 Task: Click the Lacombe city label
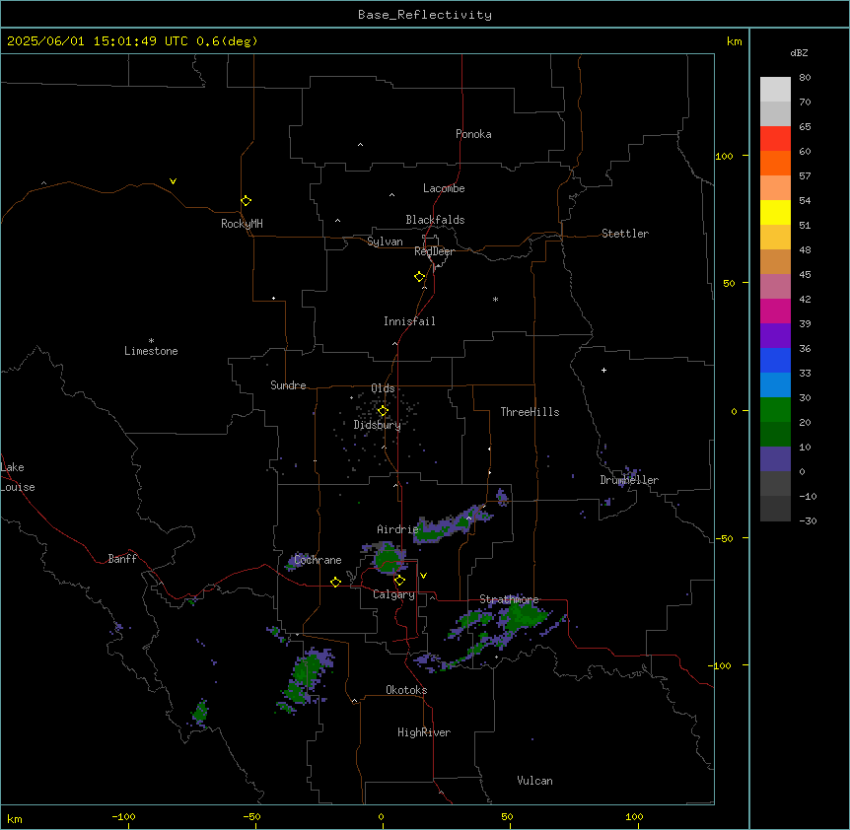tap(444, 188)
